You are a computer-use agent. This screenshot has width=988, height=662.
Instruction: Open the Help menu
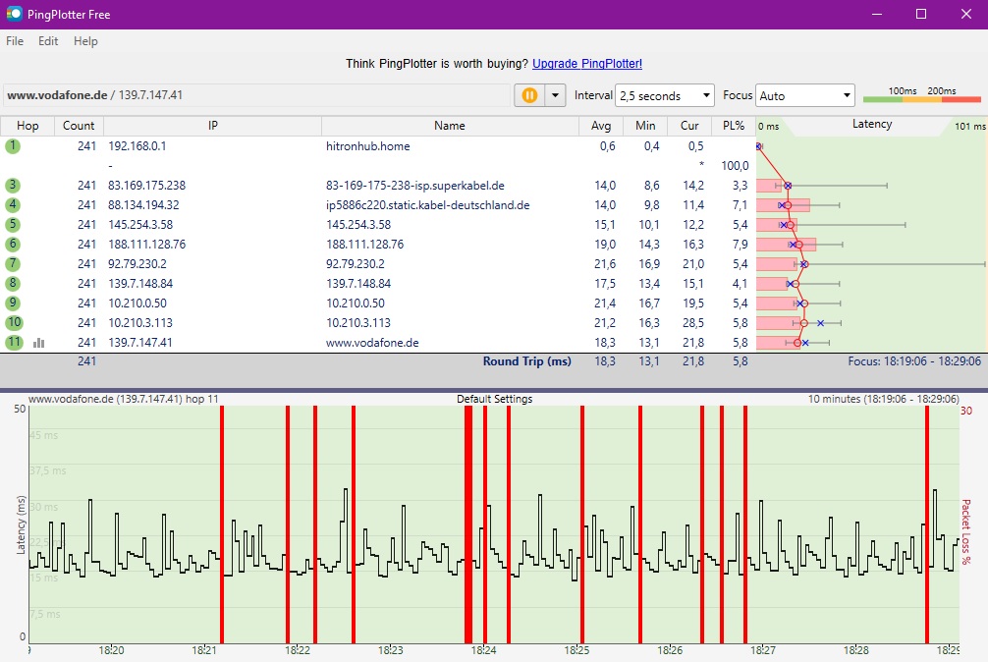point(85,41)
